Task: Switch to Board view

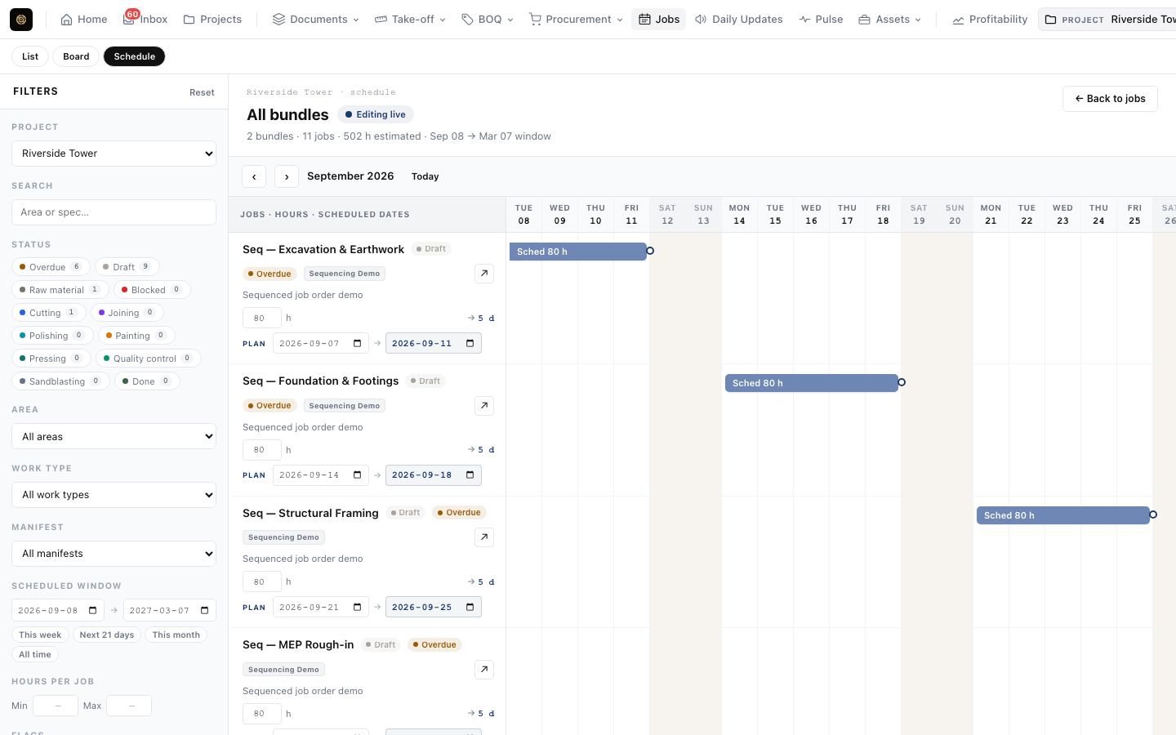Action: (x=76, y=56)
